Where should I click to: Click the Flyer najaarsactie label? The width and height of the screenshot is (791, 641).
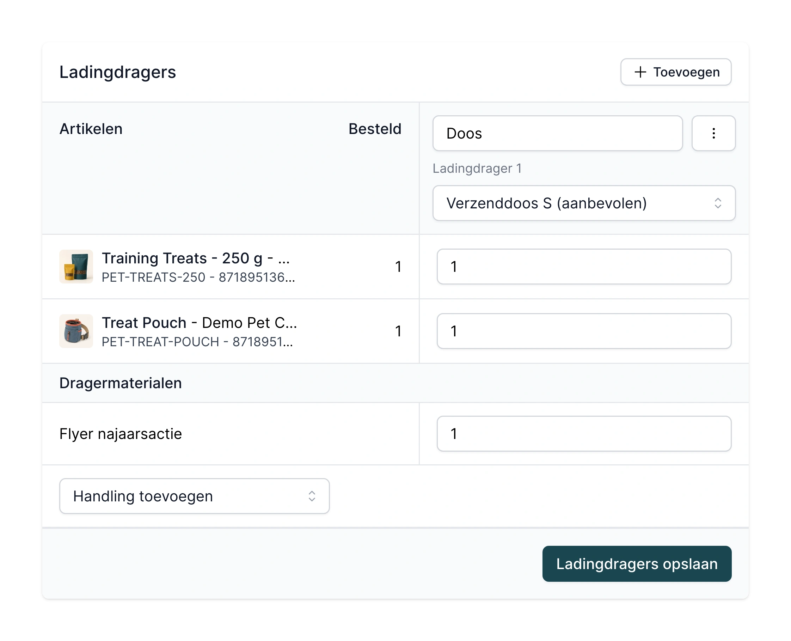tap(121, 434)
